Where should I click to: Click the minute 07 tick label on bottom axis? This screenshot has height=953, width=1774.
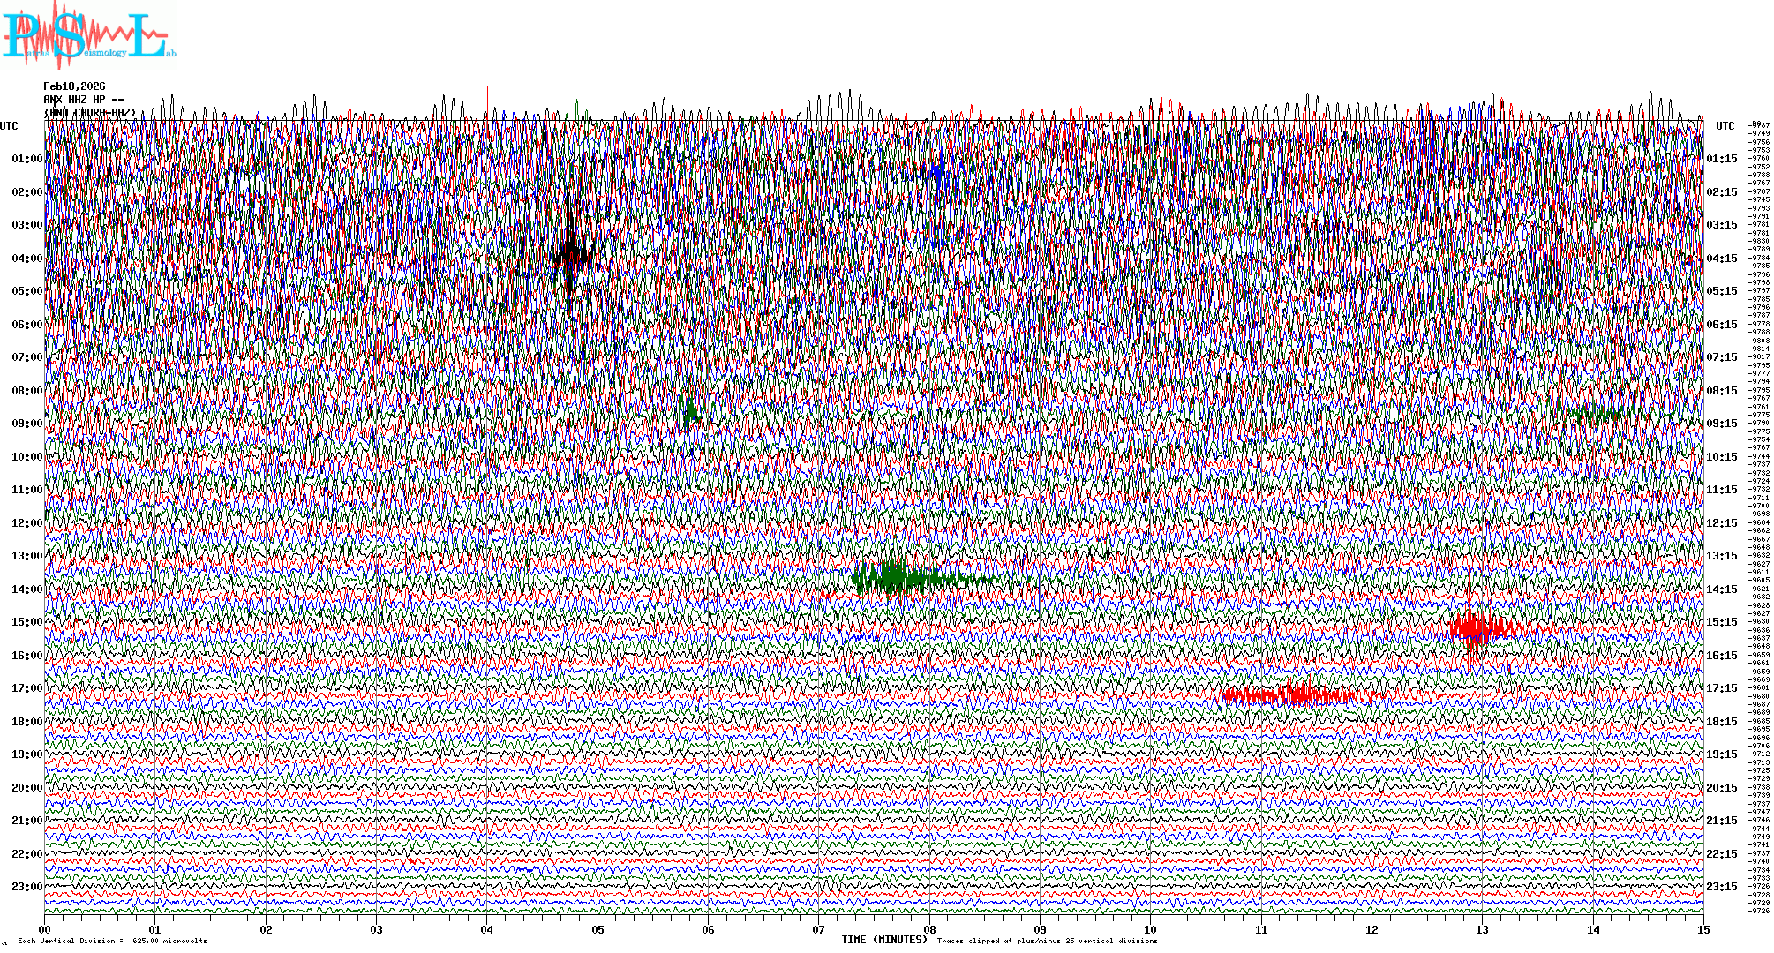tap(818, 929)
